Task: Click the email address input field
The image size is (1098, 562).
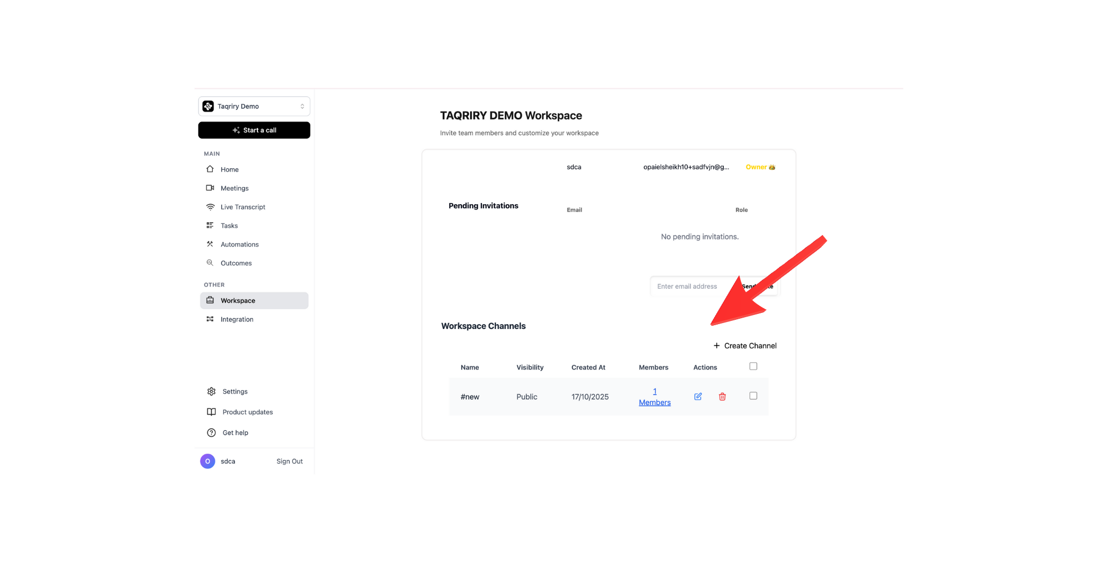Action: pyautogui.click(x=692, y=286)
